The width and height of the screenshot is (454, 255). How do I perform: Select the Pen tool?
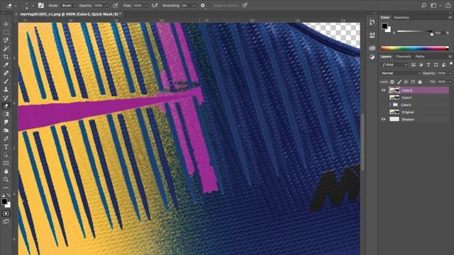click(x=6, y=139)
